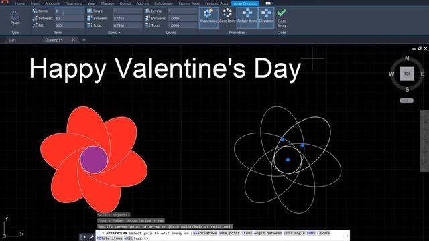Choose the Angle between command option

click(268, 233)
